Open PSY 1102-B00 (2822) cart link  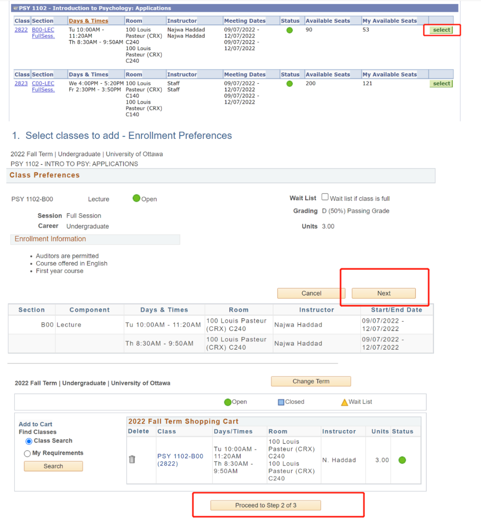point(180,460)
